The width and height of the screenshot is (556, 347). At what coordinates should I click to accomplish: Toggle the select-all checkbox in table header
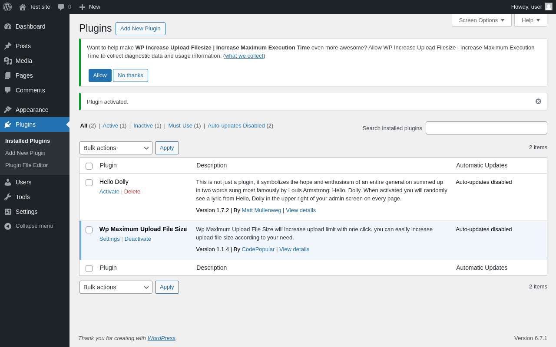coord(89,166)
